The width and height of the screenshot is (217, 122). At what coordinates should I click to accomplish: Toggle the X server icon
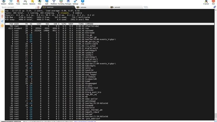tap(206, 2)
